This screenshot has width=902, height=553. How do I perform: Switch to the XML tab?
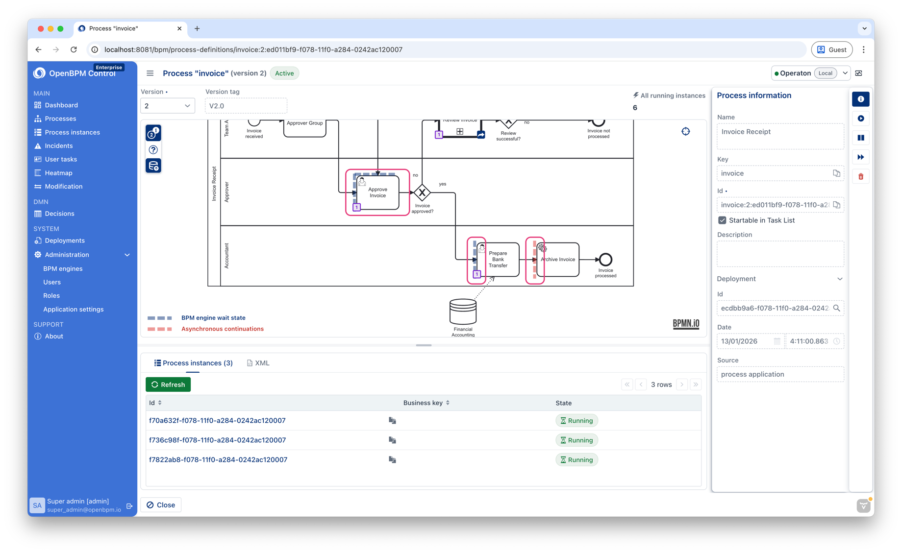[258, 363]
